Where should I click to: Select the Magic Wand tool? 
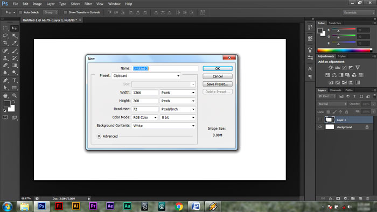pyautogui.click(x=15, y=36)
